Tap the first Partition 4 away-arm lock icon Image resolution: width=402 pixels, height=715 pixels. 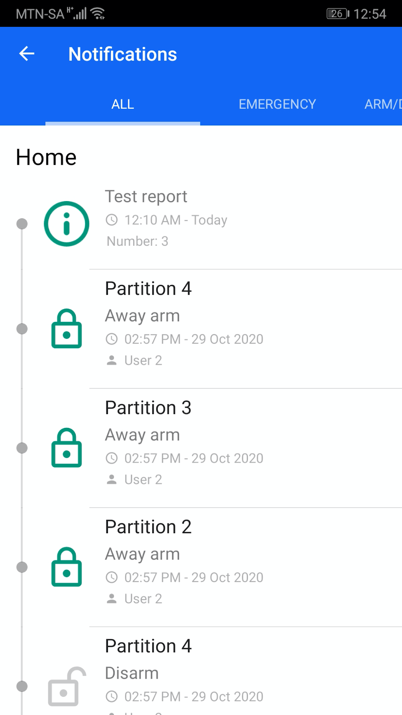pyautogui.click(x=67, y=329)
